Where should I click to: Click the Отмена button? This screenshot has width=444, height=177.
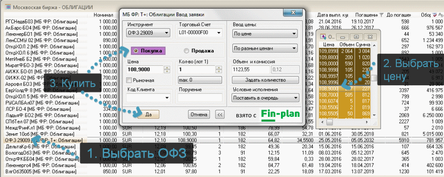point(199,114)
